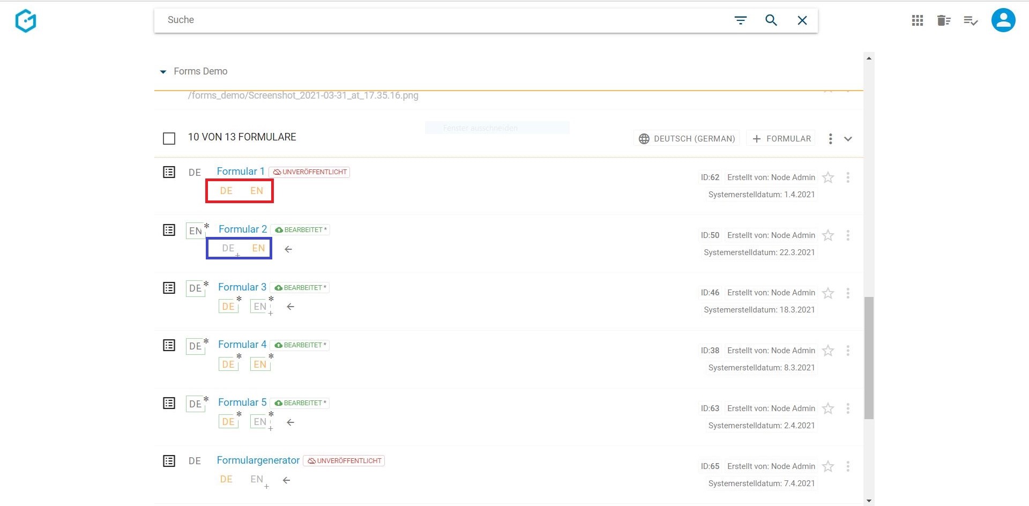Select the EN translation under Formular 3
Viewport: 1029px width, 506px height.
(260, 307)
